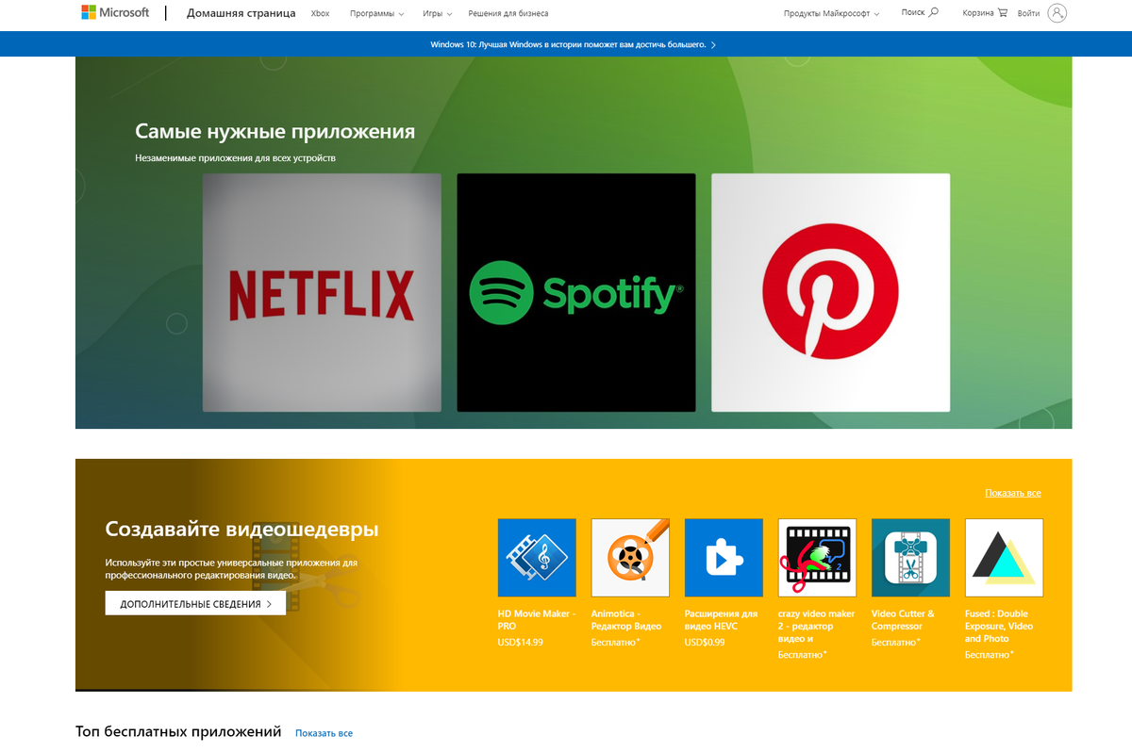The width and height of the screenshot is (1132, 752).
Task: Click the Топ бесплатных приложений heading
Action: 178,731
